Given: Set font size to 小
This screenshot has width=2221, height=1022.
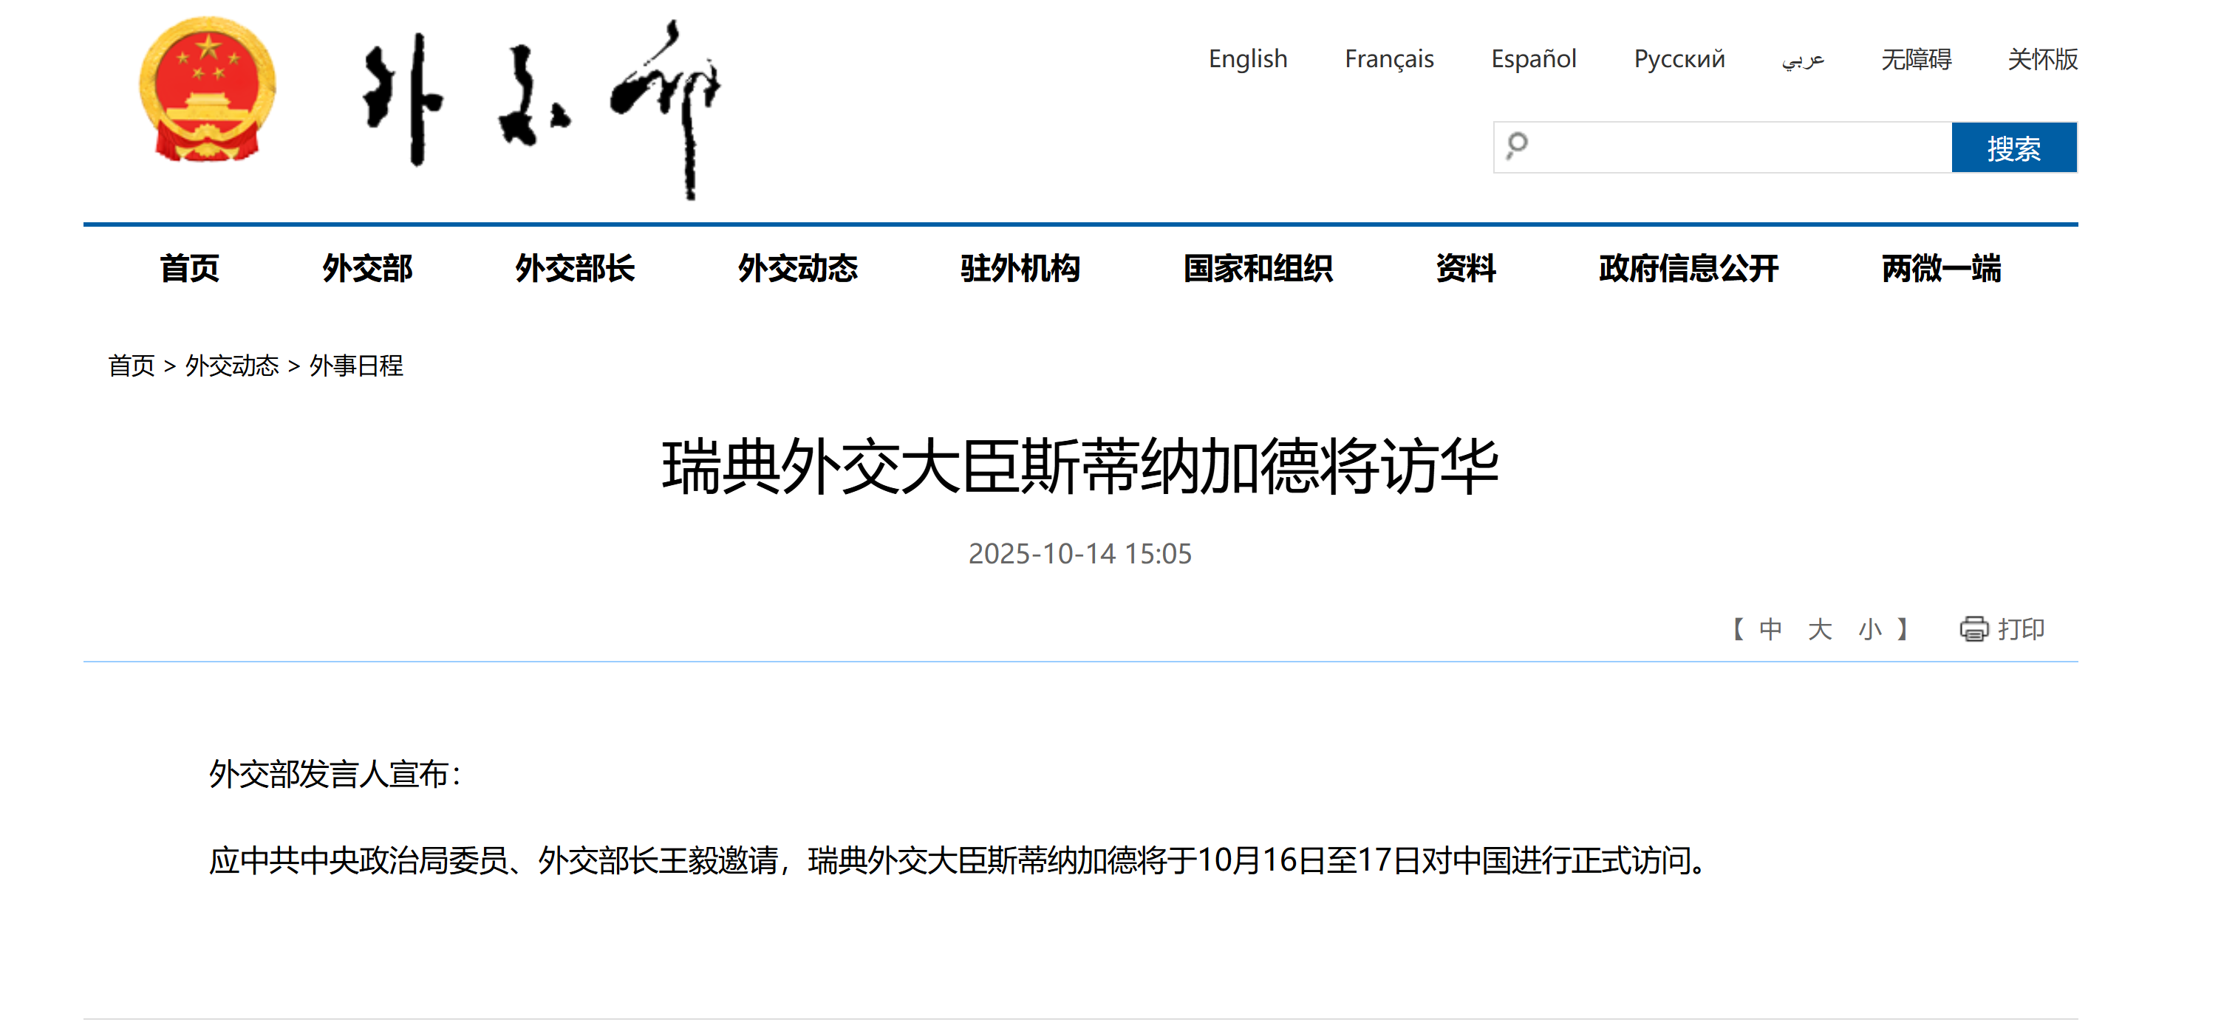Looking at the screenshot, I should (x=1869, y=629).
